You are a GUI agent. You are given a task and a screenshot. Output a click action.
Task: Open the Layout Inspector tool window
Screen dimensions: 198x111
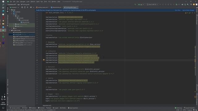189,108
